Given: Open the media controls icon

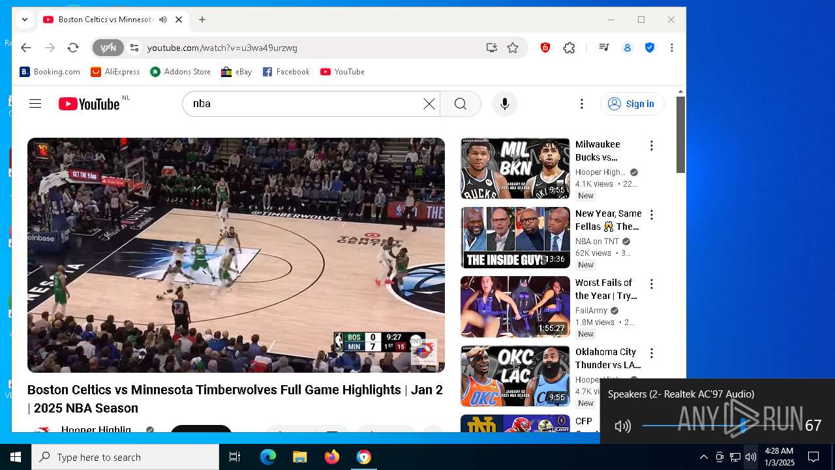Looking at the screenshot, I should click(x=604, y=48).
